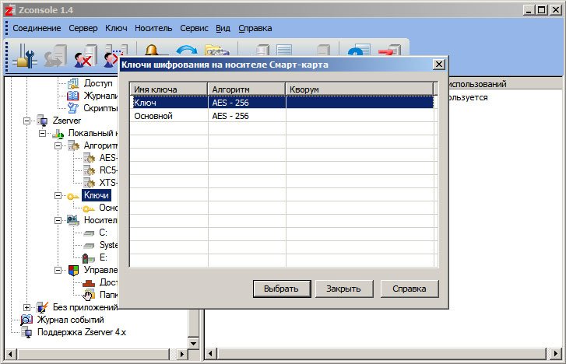Collapse the Zserver tree node

click(x=26, y=121)
